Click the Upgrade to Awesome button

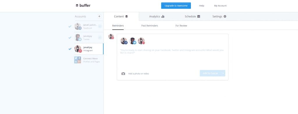pyautogui.click(x=176, y=6)
